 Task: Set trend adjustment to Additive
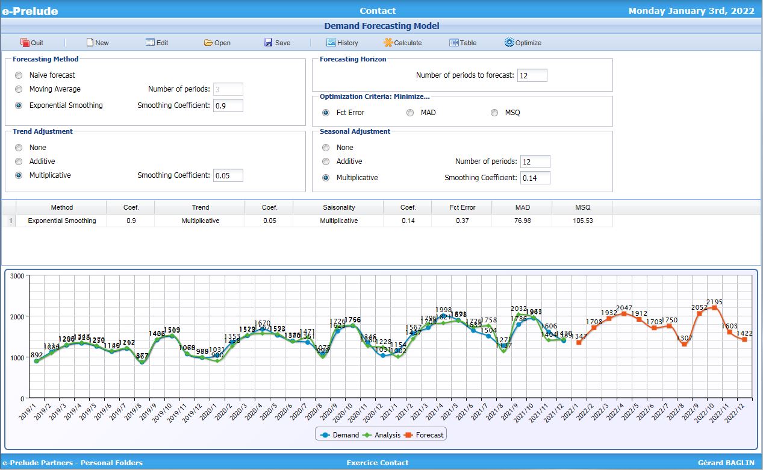click(x=19, y=161)
